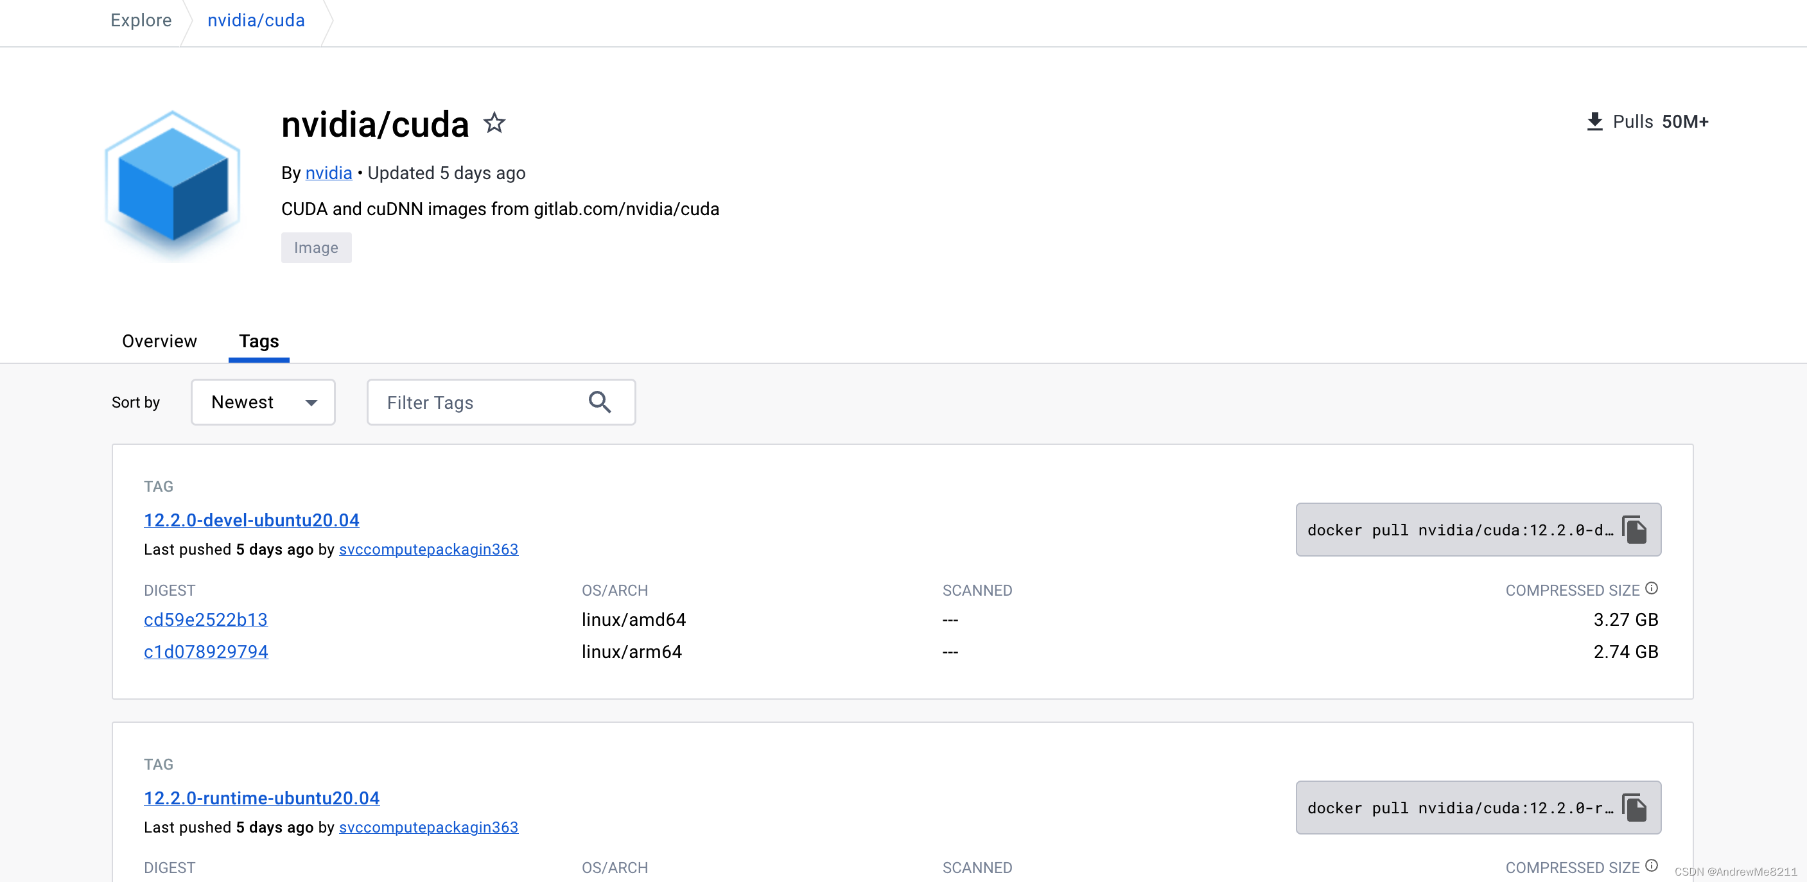Star the nvidia/cuda repository
Image resolution: width=1807 pixels, height=882 pixels.
pyautogui.click(x=494, y=123)
